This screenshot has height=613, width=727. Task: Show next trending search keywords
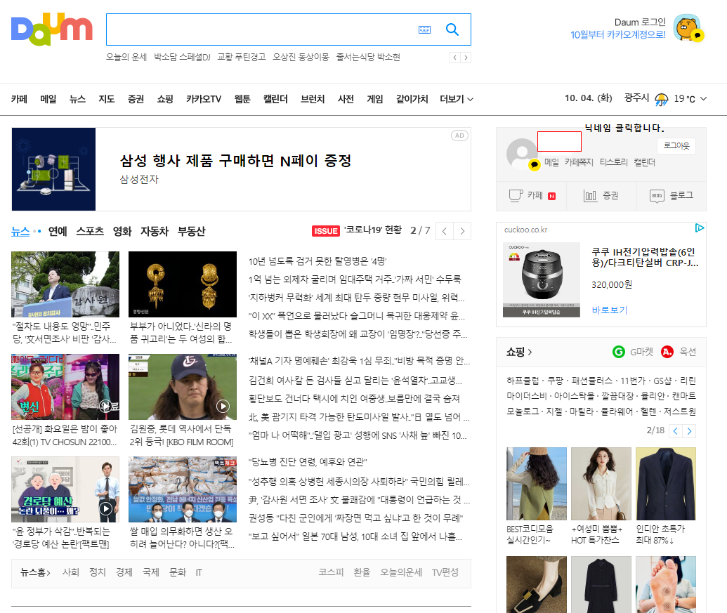[466, 58]
